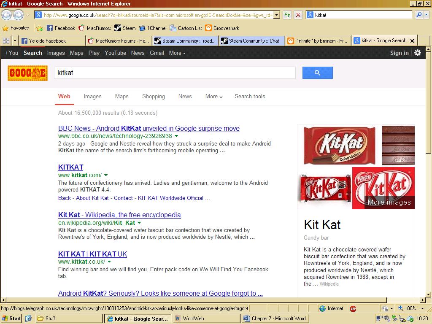The image size is (432, 324).
Task: Click Gmail in the black Google bar
Action: (x=157, y=53)
